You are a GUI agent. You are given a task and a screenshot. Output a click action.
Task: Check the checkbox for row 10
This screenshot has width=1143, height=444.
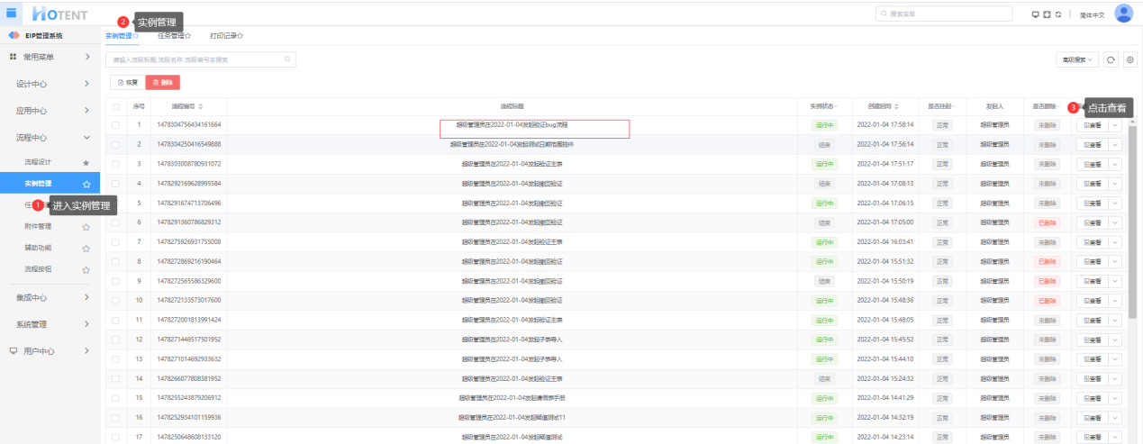coord(115,300)
